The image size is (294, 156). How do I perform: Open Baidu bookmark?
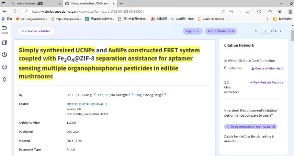coord(7,19)
